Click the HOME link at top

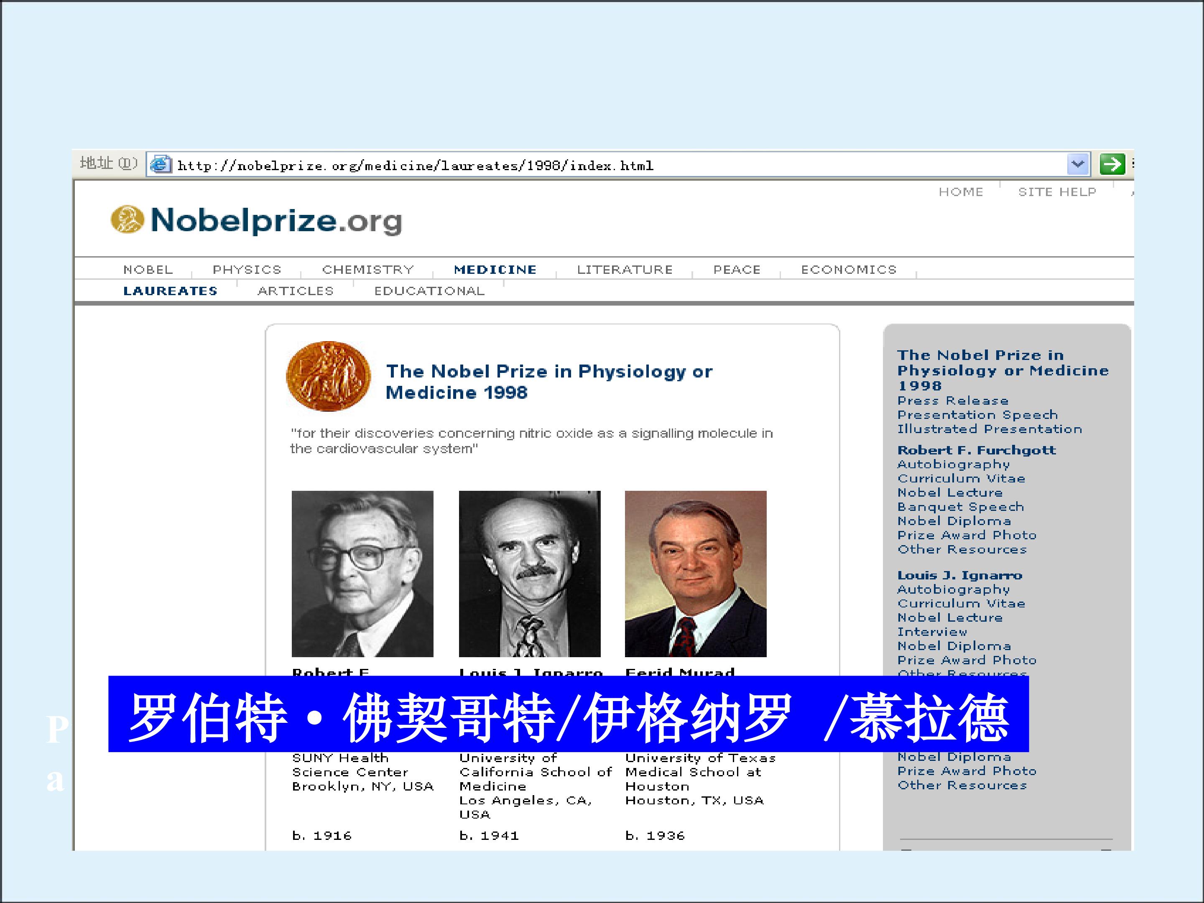(961, 191)
